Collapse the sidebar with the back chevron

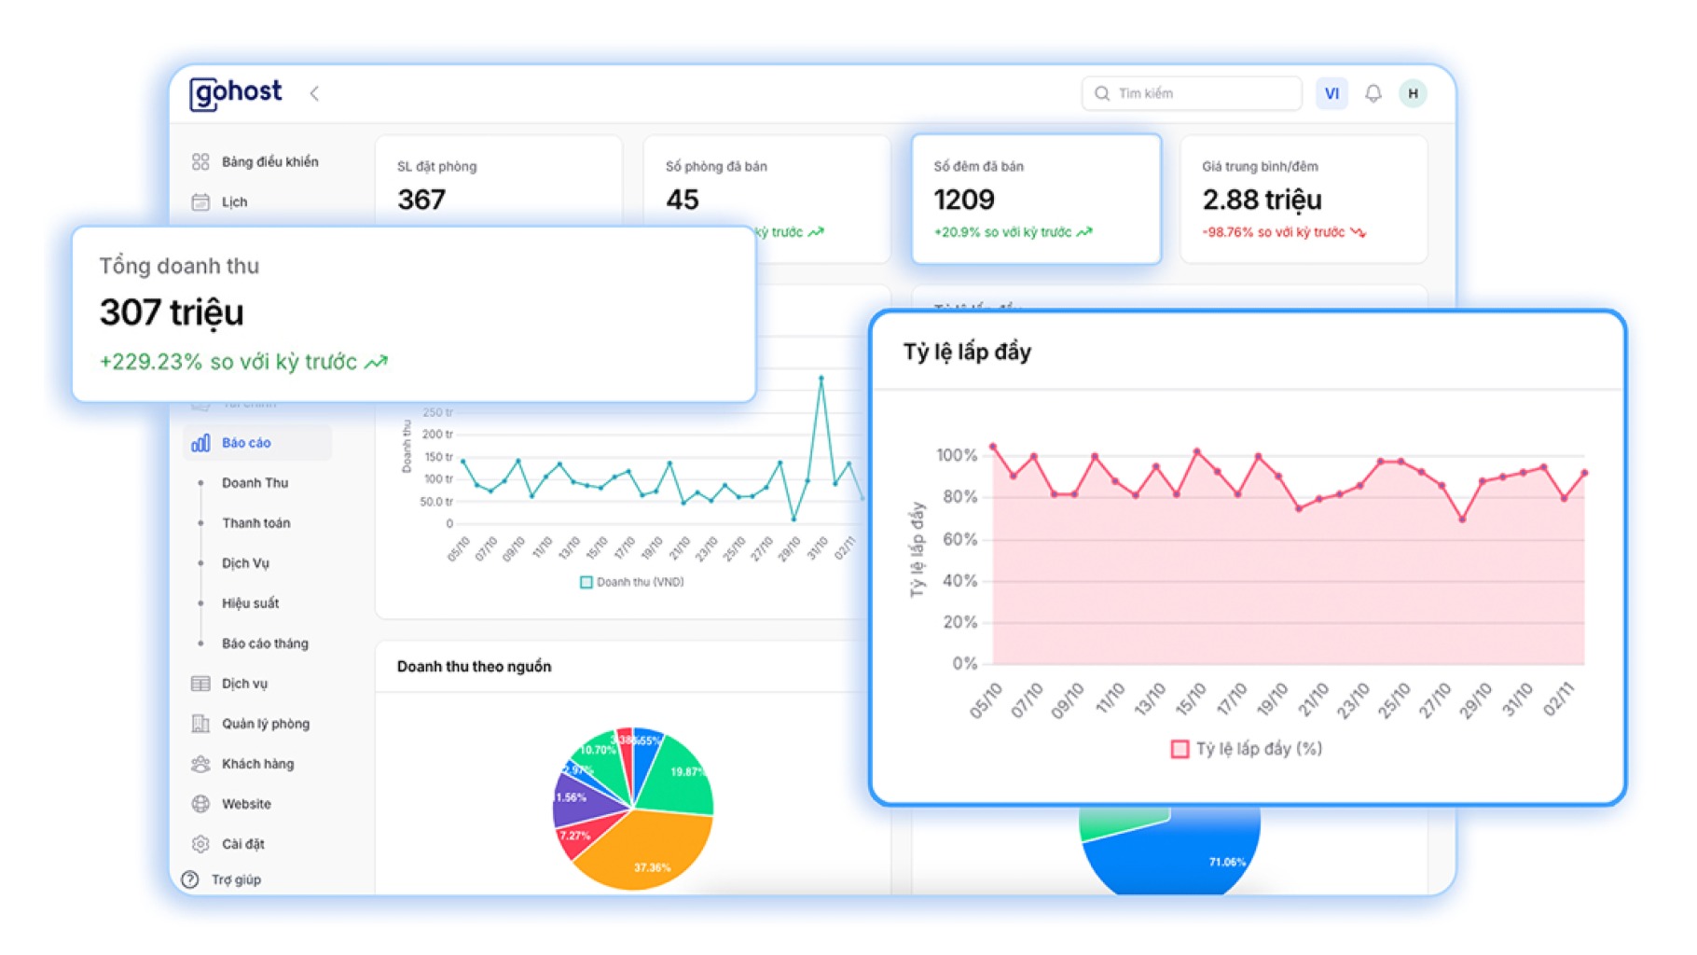pyautogui.click(x=314, y=93)
